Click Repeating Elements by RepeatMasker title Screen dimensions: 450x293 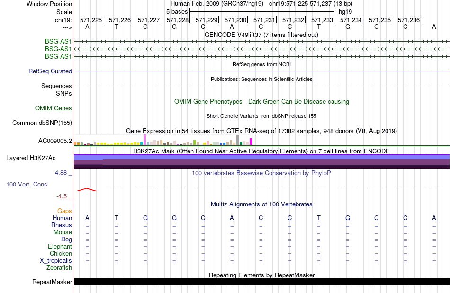tap(262, 275)
